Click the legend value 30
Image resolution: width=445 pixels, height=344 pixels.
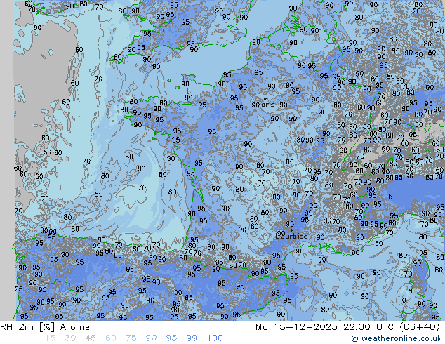(x=70, y=338)
